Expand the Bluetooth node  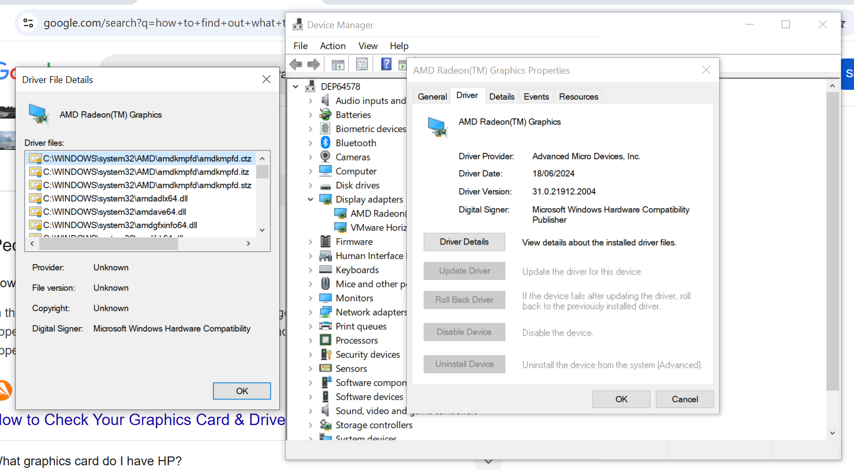[x=311, y=143]
